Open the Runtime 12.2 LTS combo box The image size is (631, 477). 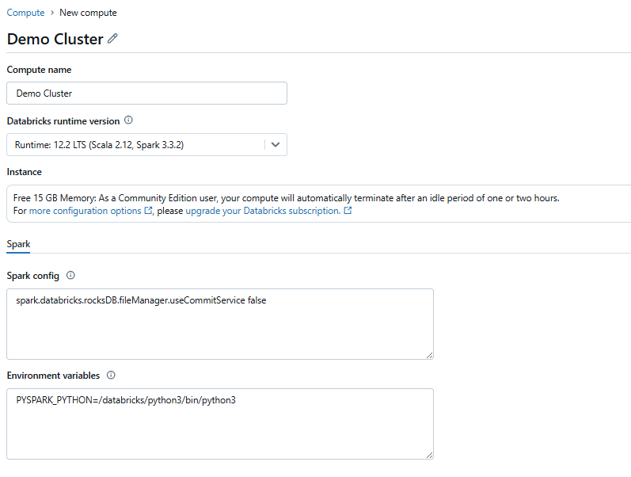tap(147, 145)
